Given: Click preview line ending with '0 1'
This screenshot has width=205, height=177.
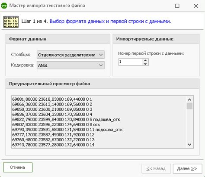Looking at the screenshot, I should (x=52, y=99).
